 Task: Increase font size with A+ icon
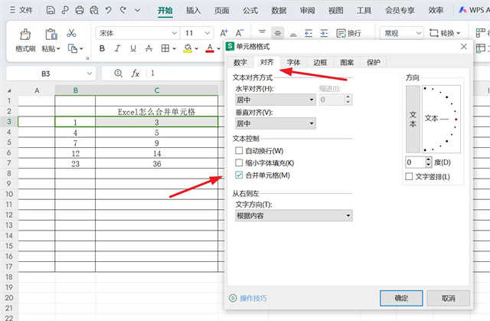pos(224,33)
